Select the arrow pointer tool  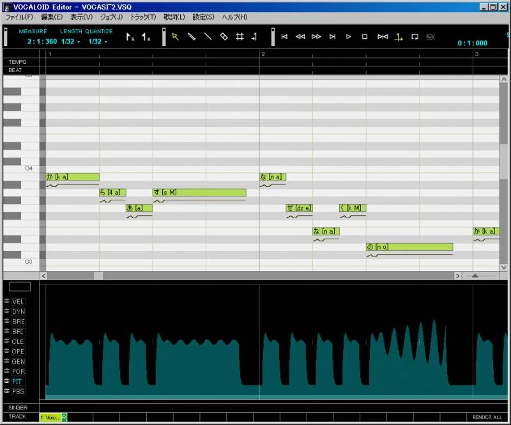click(175, 36)
